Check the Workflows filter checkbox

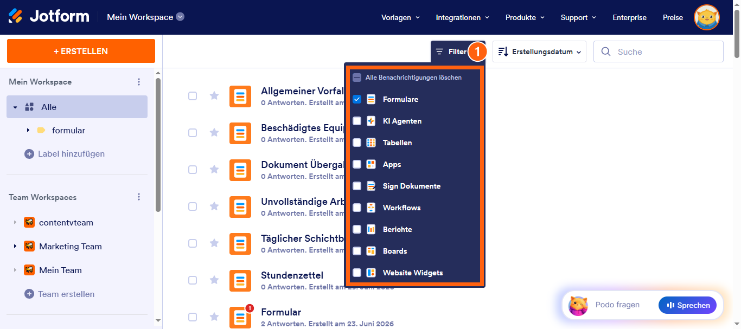tap(357, 208)
